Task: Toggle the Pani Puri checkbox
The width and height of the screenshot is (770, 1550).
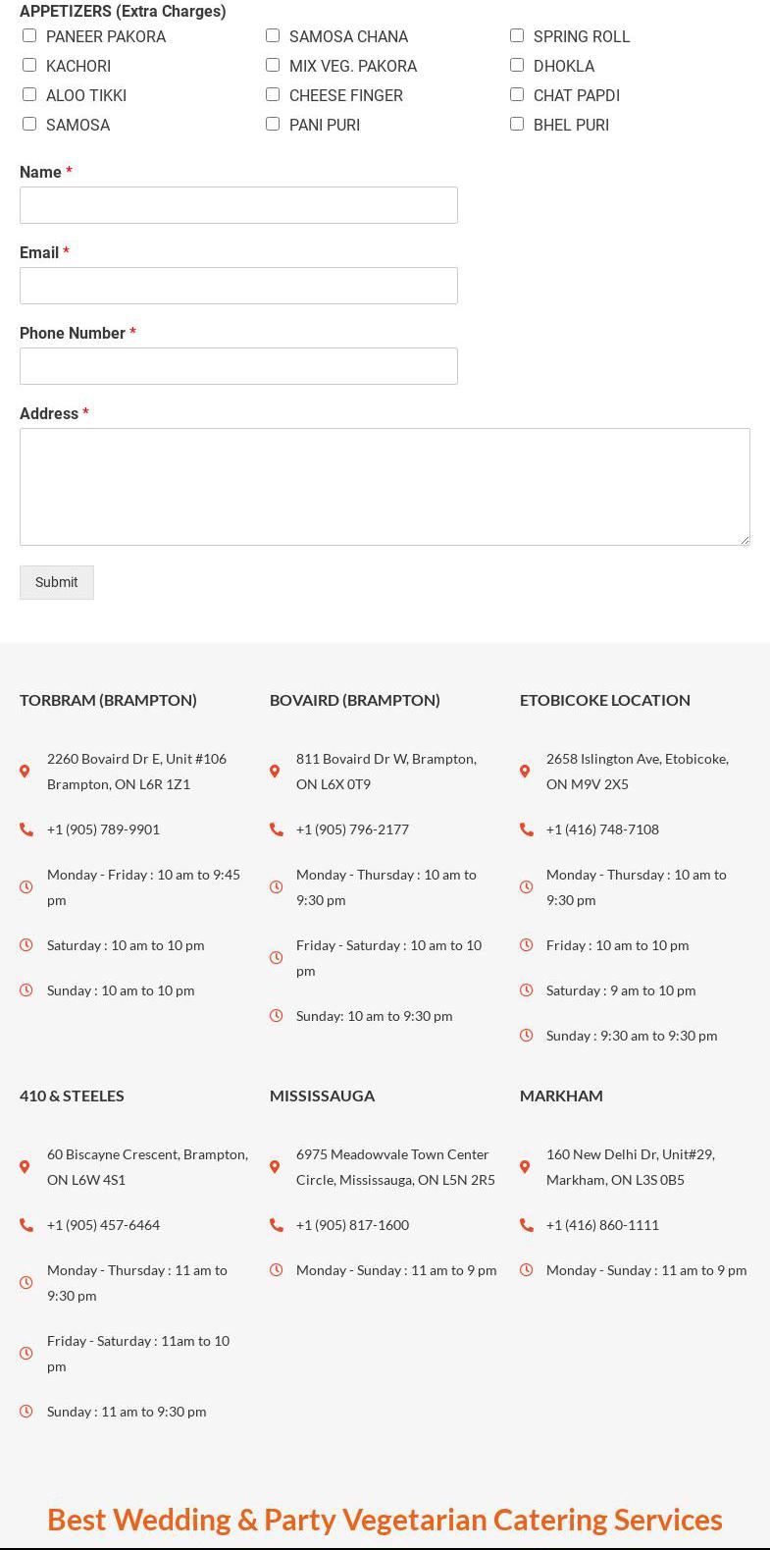Action: point(273,124)
